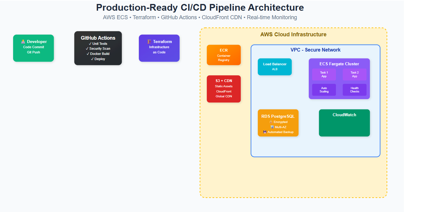This screenshot has height=212, width=429.
Task: Click the "VPC - Secure Network" heading
Action: (315, 50)
